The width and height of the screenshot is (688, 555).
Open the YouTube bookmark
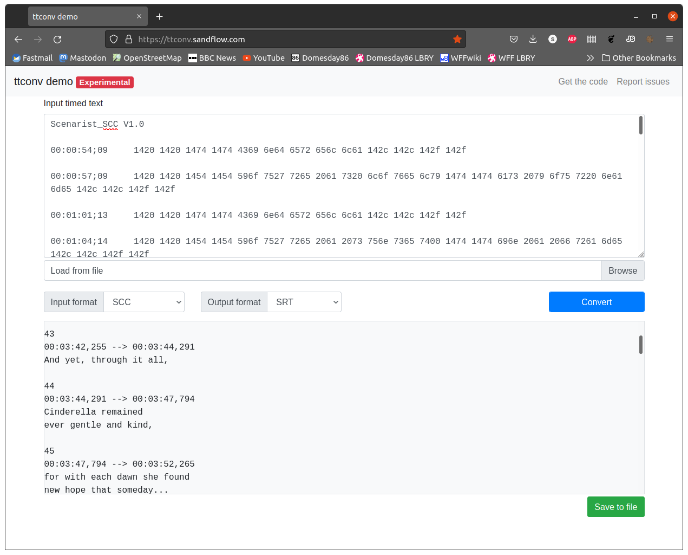click(x=264, y=58)
